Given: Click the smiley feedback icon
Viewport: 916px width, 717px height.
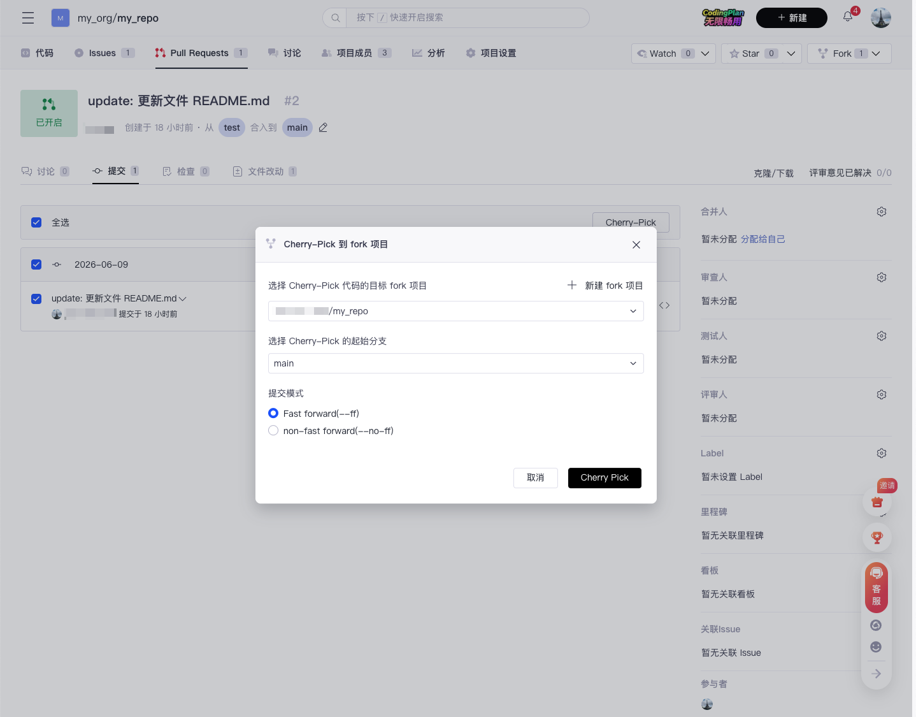Looking at the screenshot, I should point(876,647).
